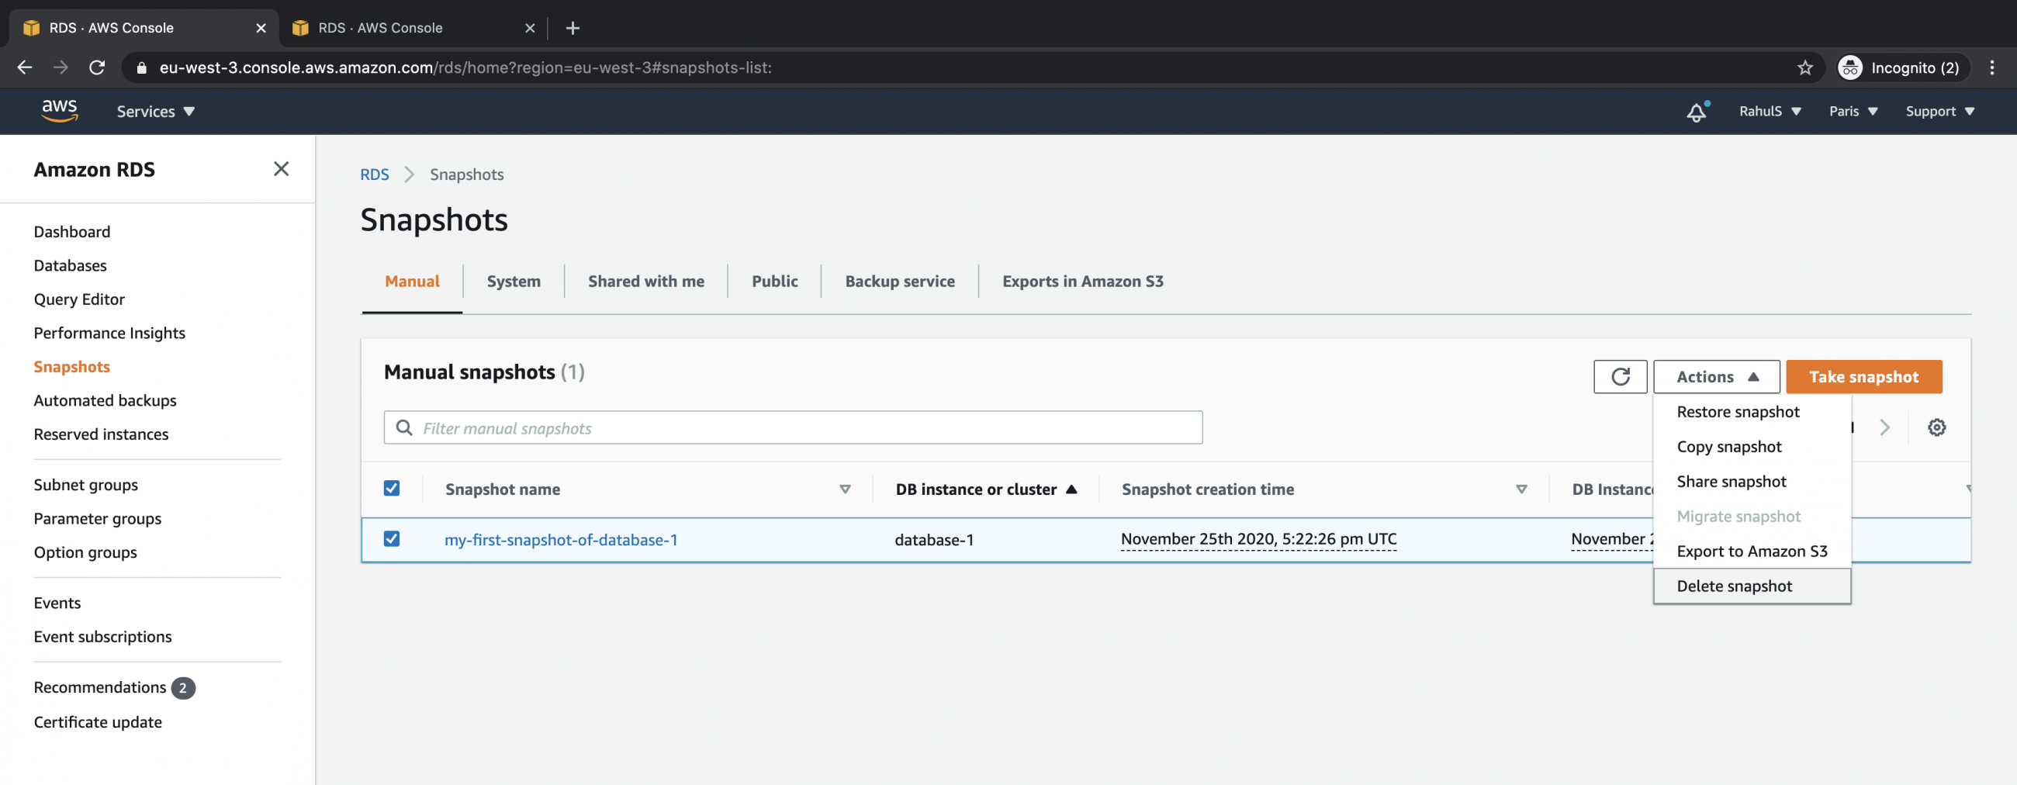Refresh the manual snapshots list
2017x785 pixels.
tap(1620, 376)
